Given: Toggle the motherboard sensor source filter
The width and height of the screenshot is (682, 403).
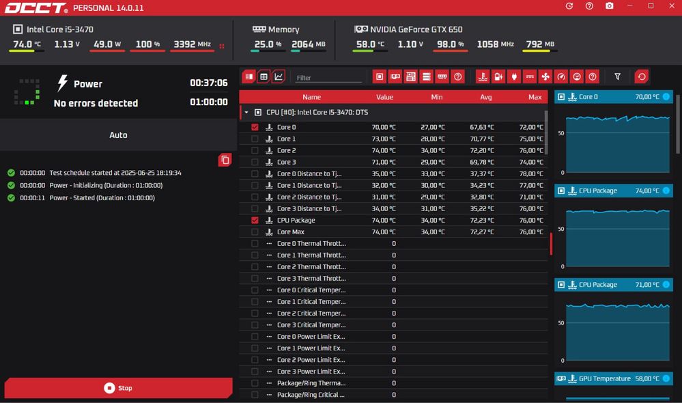Looking at the screenshot, I should pyautogui.click(x=410, y=77).
